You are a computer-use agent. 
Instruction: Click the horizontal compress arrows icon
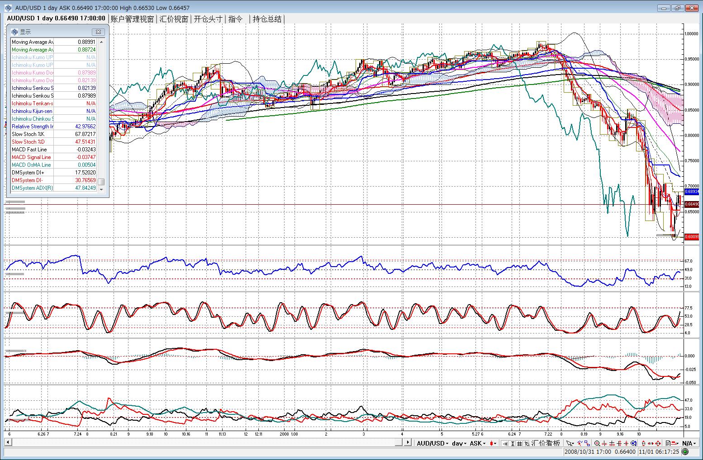point(605,443)
